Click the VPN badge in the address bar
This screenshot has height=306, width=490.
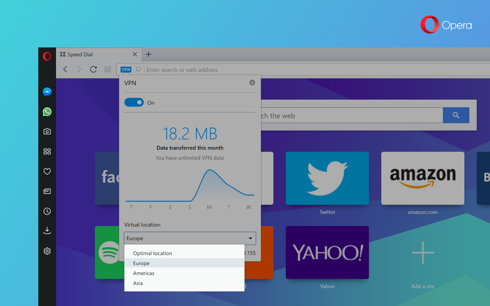click(x=126, y=69)
